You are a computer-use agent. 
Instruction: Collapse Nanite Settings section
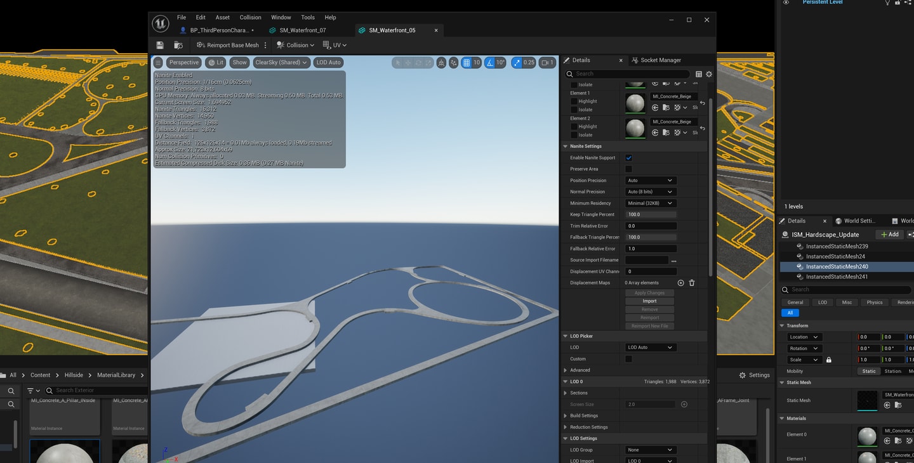click(566, 146)
